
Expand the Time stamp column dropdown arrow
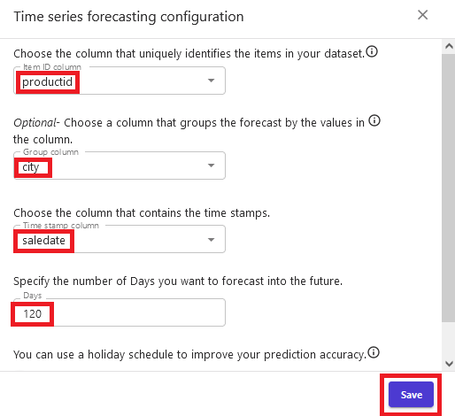click(x=211, y=240)
